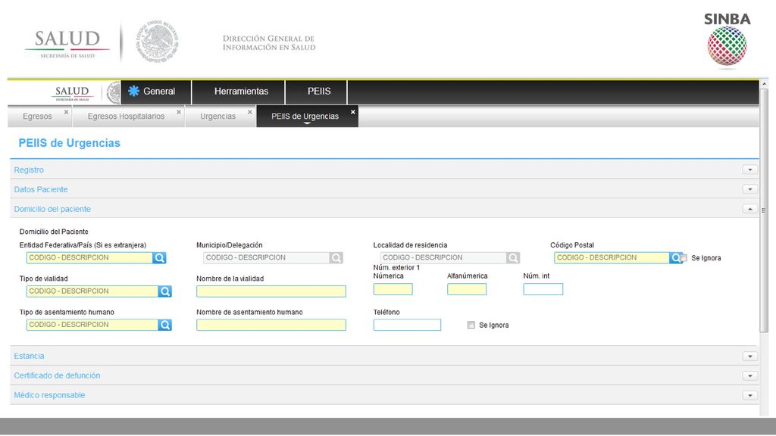
Task: Collapse the Domicilio del paciente section arrow
Action: pyautogui.click(x=749, y=209)
